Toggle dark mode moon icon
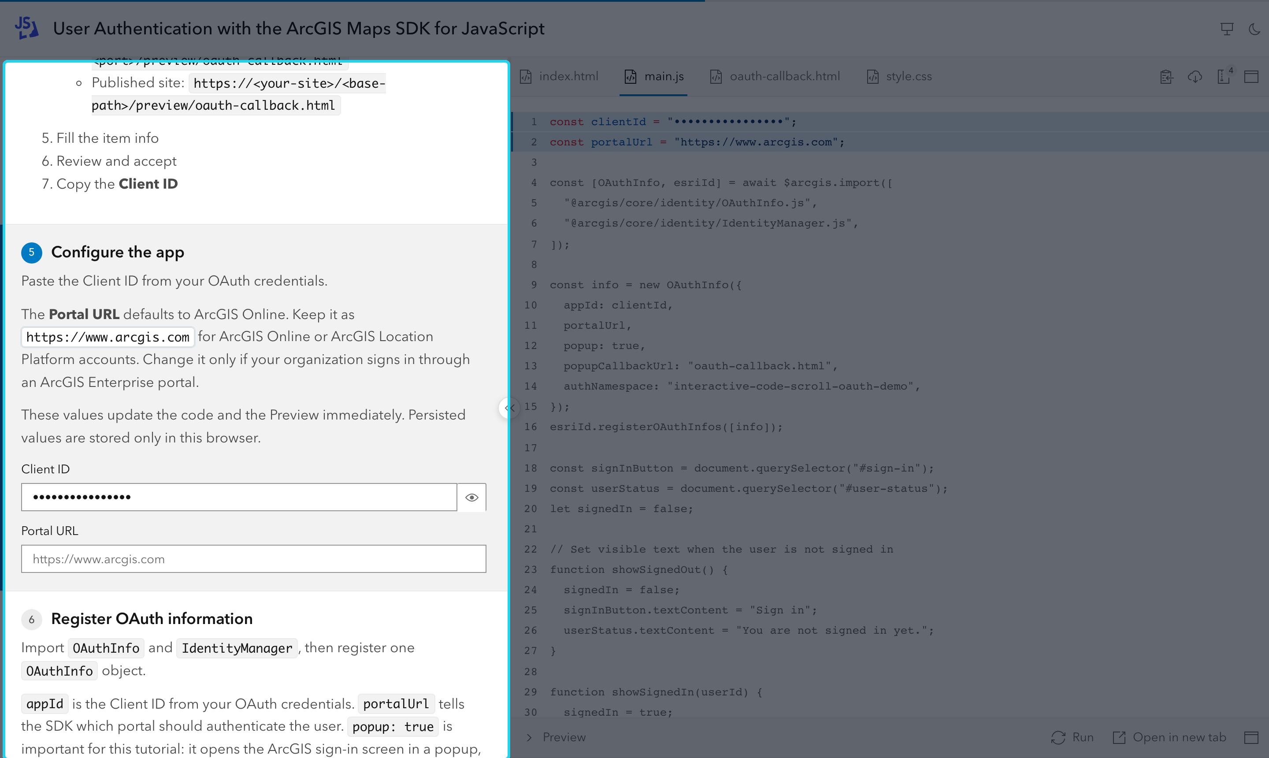This screenshot has width=1269, height=758. tap(1254, 29)
